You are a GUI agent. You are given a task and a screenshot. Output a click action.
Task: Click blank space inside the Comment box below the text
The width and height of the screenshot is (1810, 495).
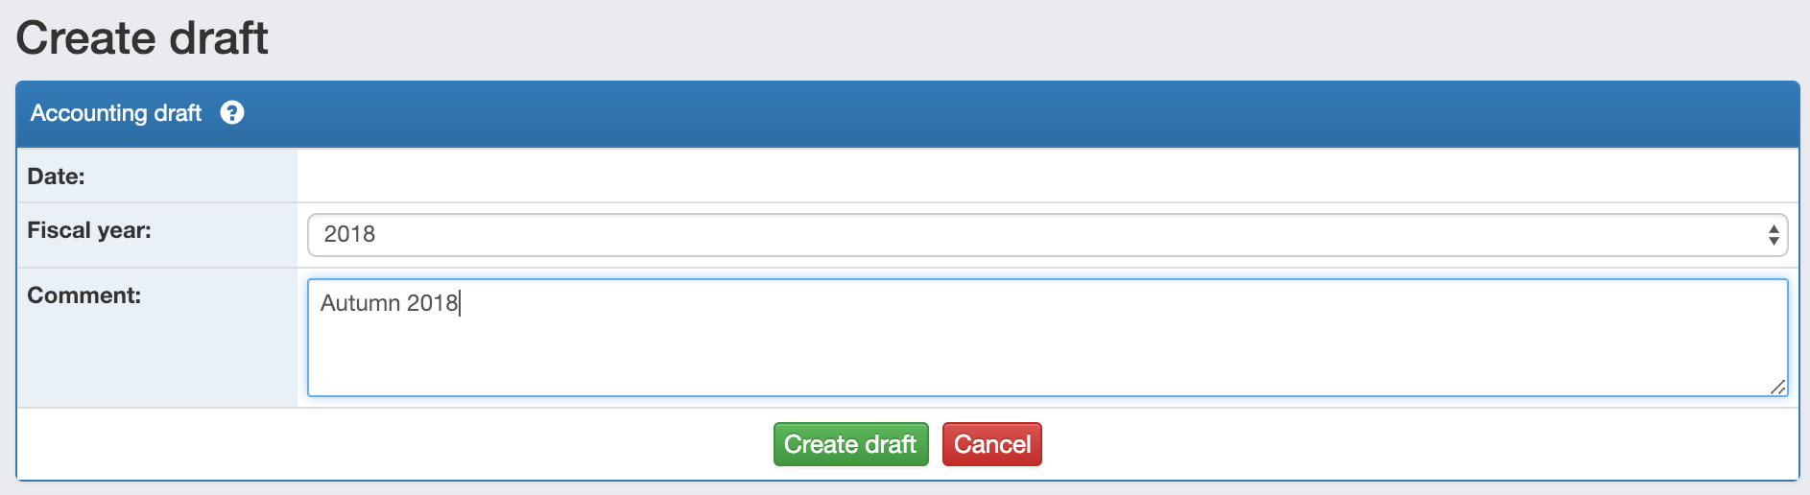1046,360
